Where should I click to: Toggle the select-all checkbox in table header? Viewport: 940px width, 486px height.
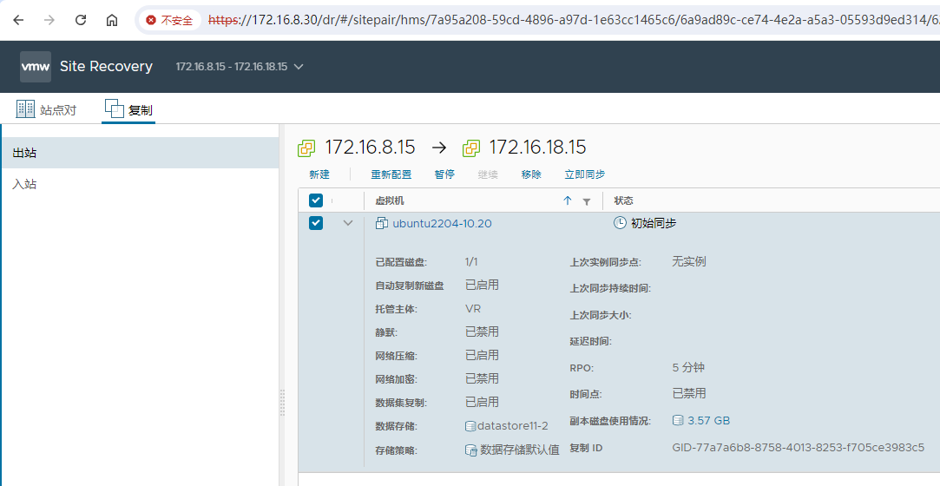click(315, 200)
